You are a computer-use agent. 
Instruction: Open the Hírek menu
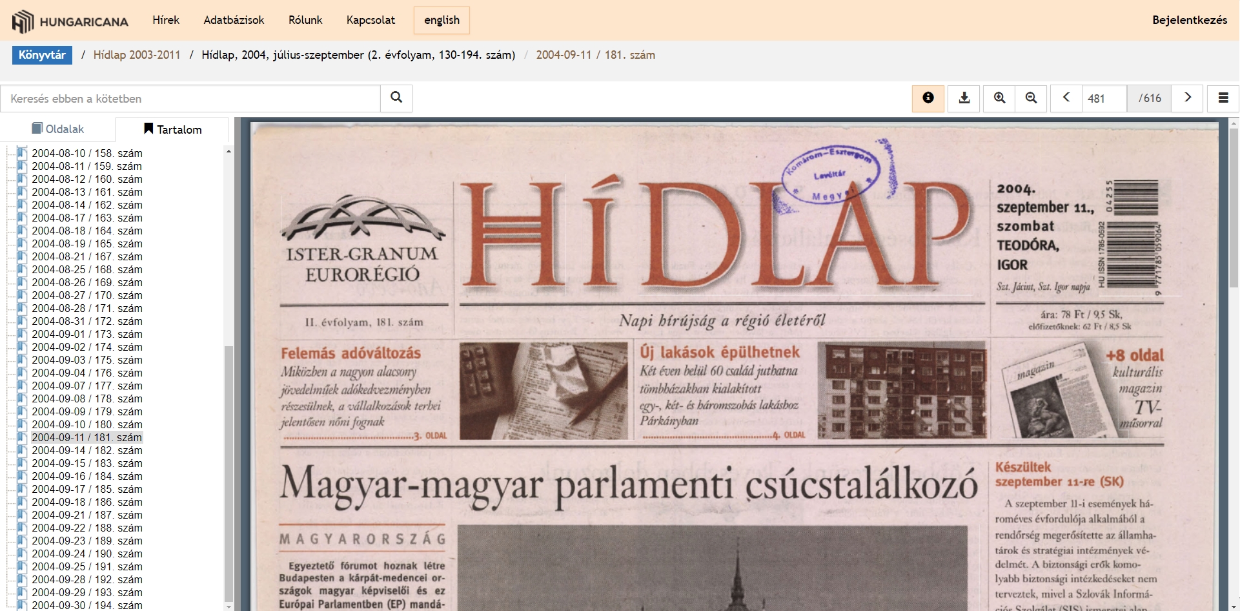(166, 20)
